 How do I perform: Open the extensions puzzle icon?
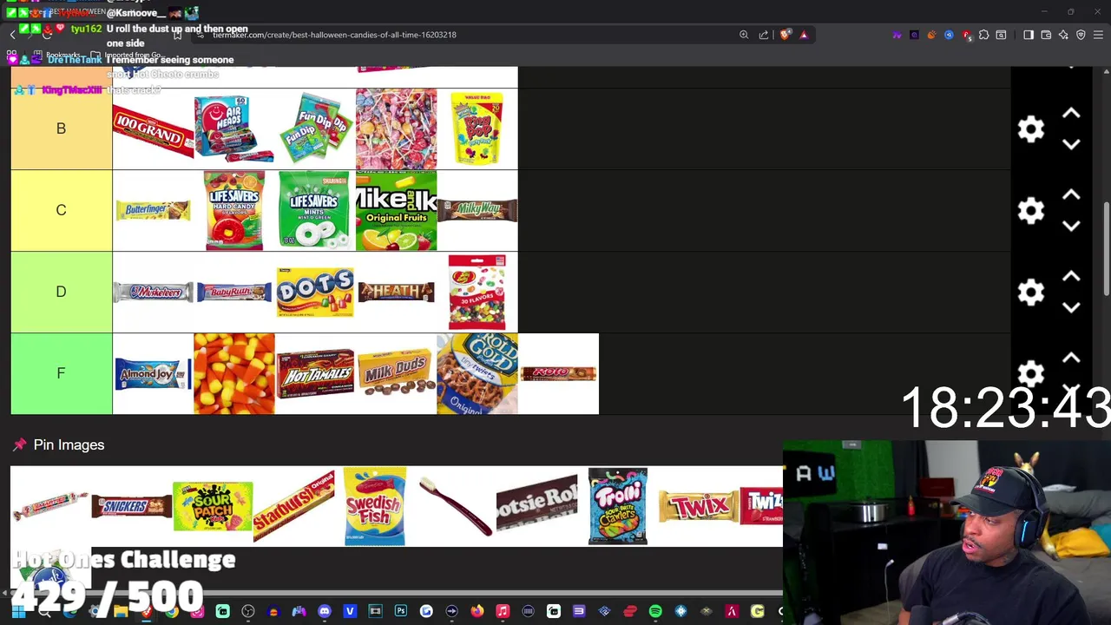(x=983, y=35)
